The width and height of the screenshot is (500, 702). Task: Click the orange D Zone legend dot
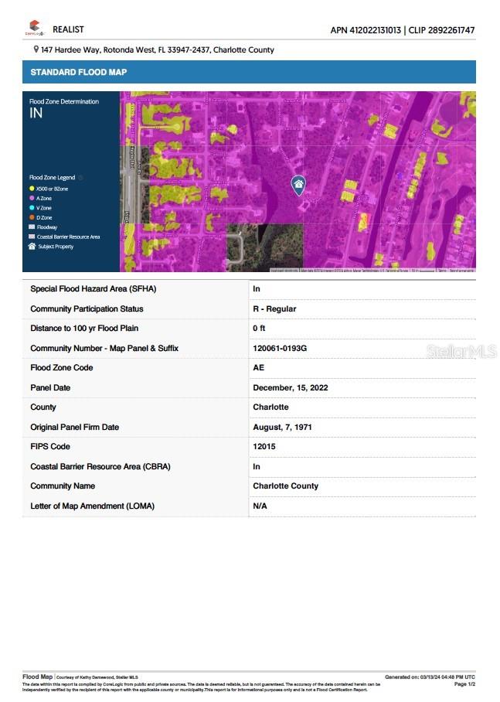pyautogui.click(x=32, y=217)
